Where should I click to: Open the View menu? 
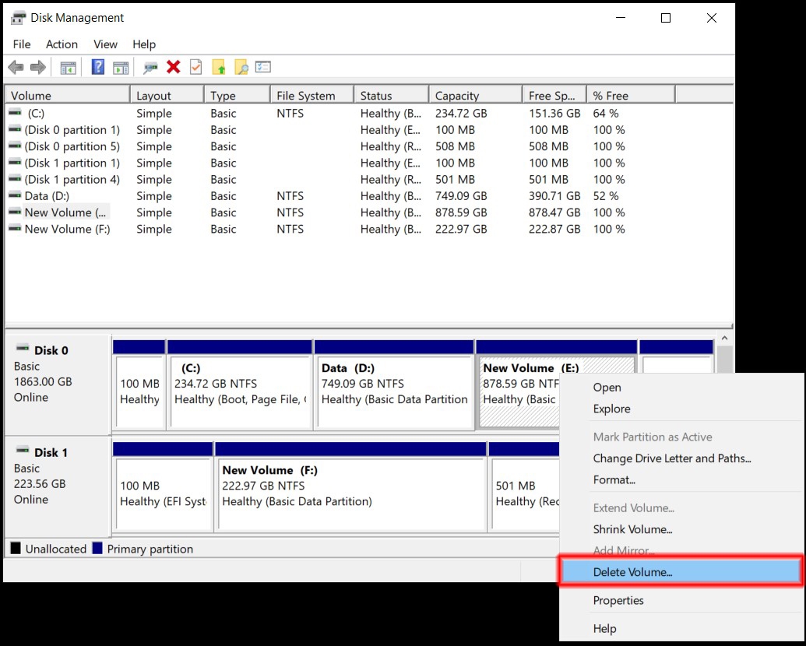[x=105, y=44]
